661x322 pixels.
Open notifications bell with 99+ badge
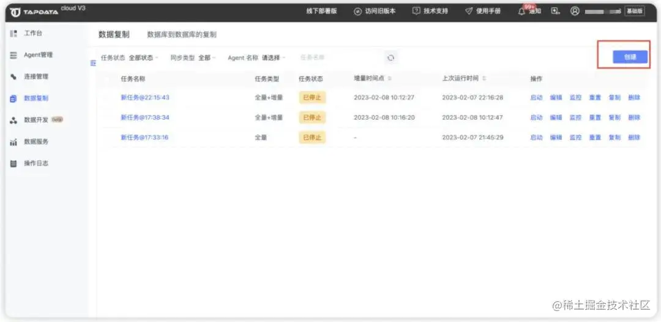(523, 11)
